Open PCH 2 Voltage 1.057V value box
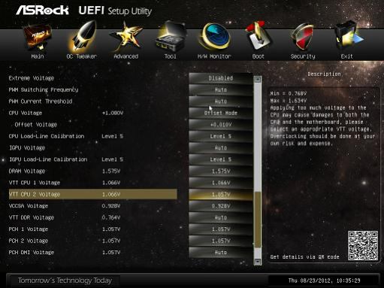The height and width of the screenshot is (288, 384). pos(221,241)
